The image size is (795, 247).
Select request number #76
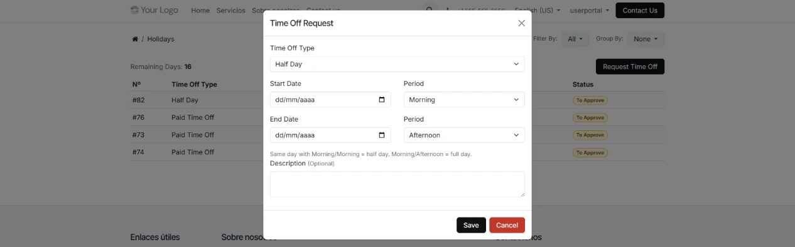coord(139,117)
